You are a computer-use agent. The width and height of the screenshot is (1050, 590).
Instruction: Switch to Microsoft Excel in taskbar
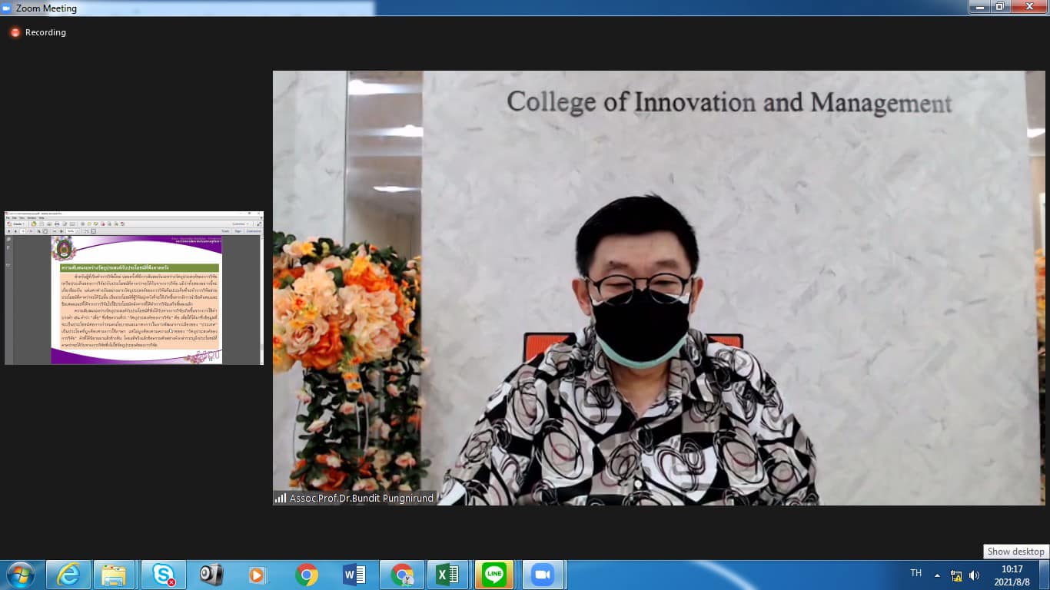click(x=448, y=575)
